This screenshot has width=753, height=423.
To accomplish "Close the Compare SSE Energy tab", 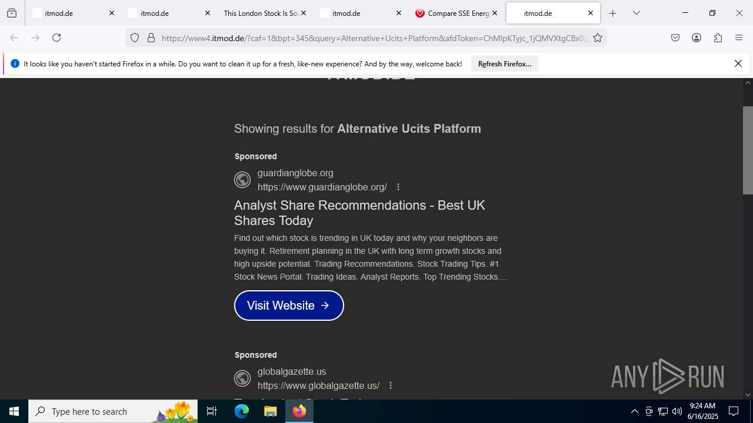I will pyautogui.click(x=494, y=13).
